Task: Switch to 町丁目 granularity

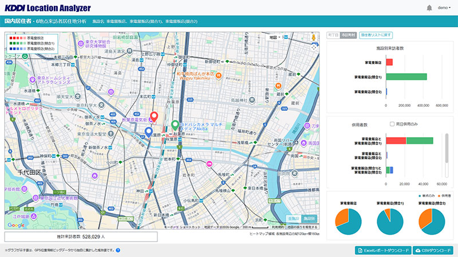Action: click(x=333, y=35)
